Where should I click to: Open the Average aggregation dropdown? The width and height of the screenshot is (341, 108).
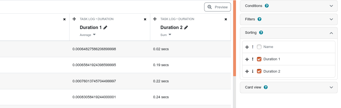pos(88,35)
